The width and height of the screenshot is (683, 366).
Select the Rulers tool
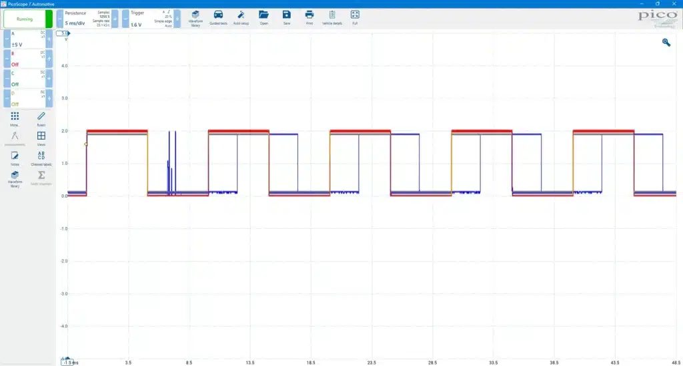pyautogui.click(x=41, y=119)
